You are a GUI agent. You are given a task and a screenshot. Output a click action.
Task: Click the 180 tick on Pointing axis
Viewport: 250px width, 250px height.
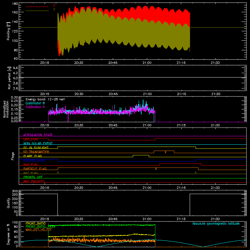pos(15,4)
